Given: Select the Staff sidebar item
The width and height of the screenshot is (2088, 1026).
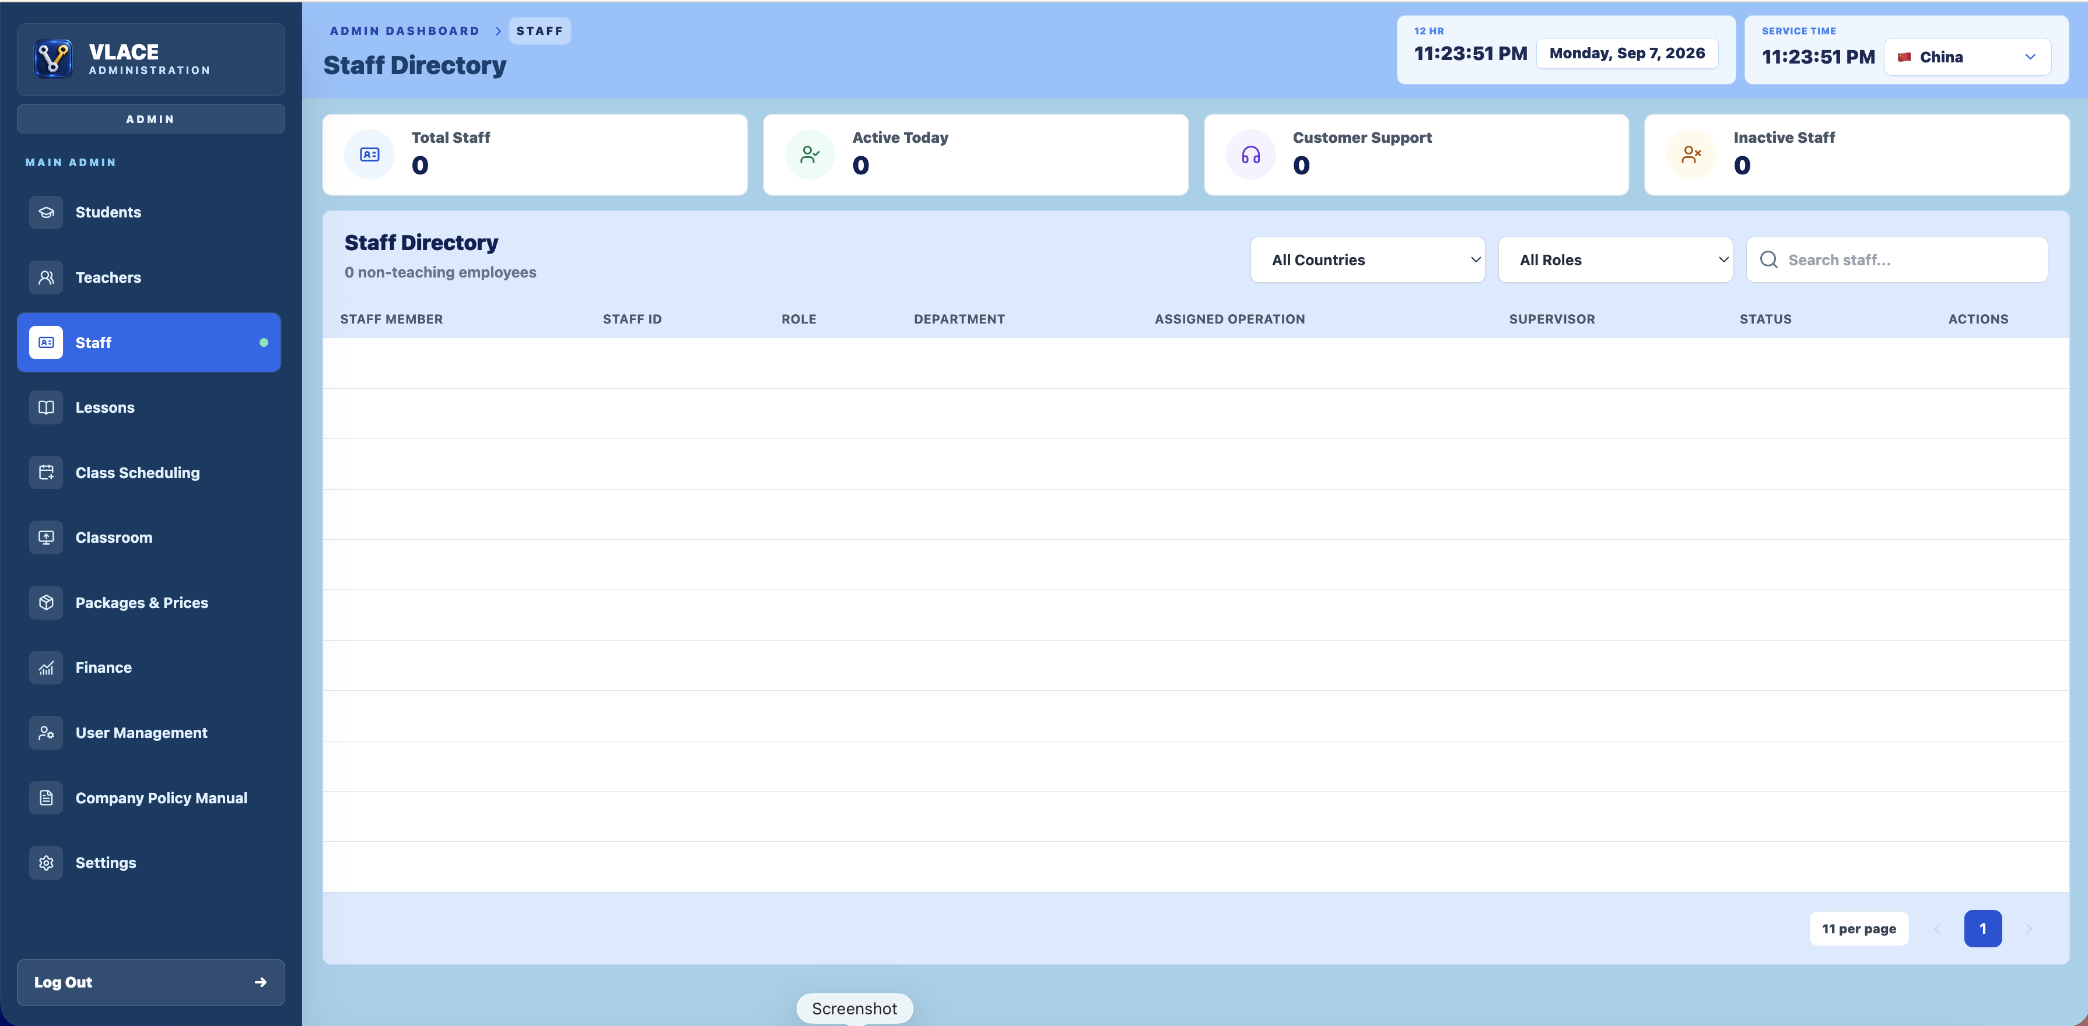Looking at the screenshot, I should (149, 343).
